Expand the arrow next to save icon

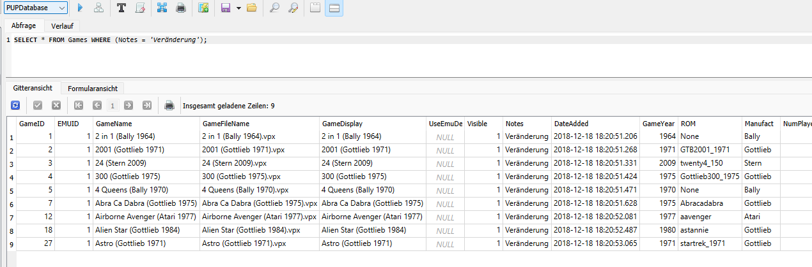(x=238, y=8)
